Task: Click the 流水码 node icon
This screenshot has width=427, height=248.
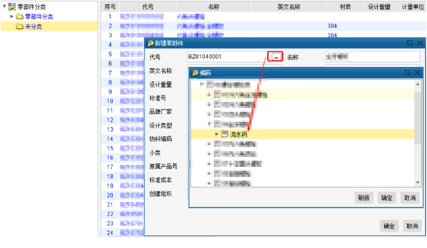Action: pyautogui.click(x=224, y=134)
